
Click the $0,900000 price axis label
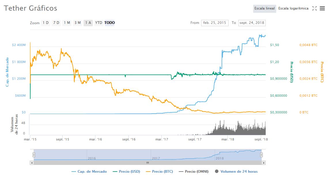tap(279, 79)
